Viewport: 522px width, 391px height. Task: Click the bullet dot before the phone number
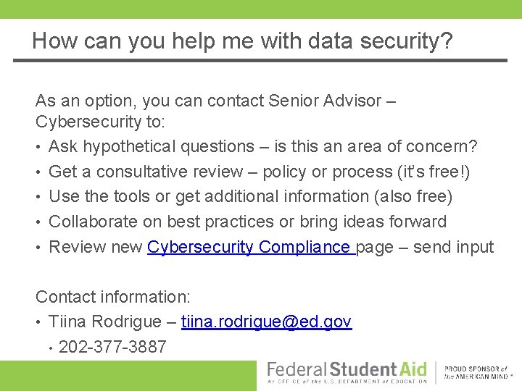(50, 348)
